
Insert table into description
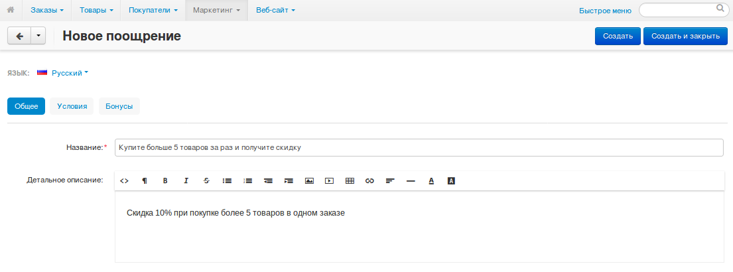coord(350,181)
